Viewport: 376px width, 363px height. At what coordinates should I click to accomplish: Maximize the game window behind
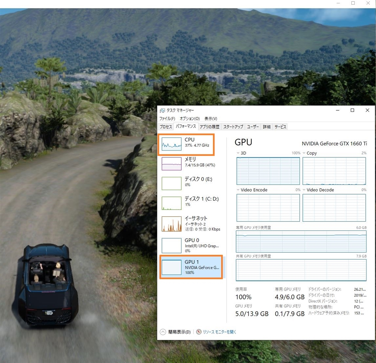point(353,3)
